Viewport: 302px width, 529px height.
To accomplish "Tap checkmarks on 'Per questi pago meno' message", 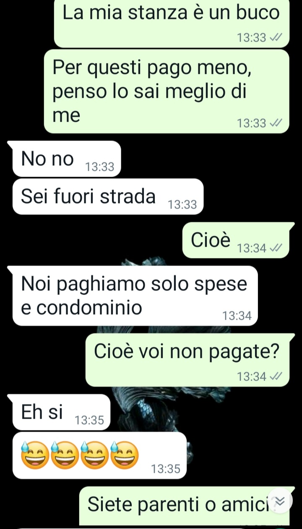I will coord(275,123).
